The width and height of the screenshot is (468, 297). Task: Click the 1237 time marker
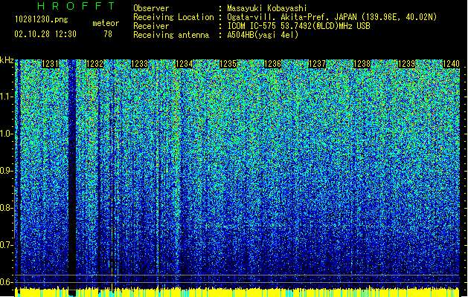click(x=317, y=64)
